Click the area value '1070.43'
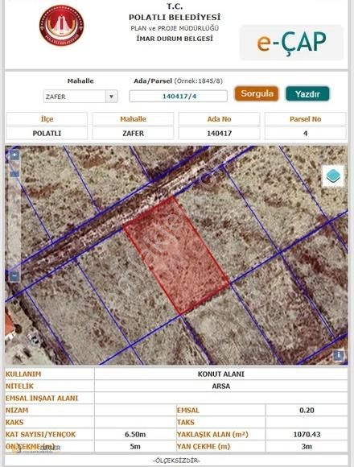The width and height of the screenshot is (354, 467). click(307, 435)
